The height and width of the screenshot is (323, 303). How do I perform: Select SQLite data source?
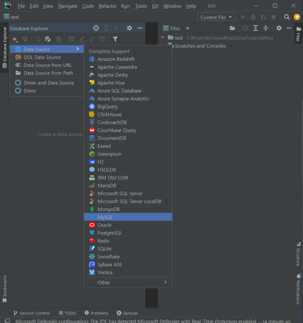coord(128,249)
